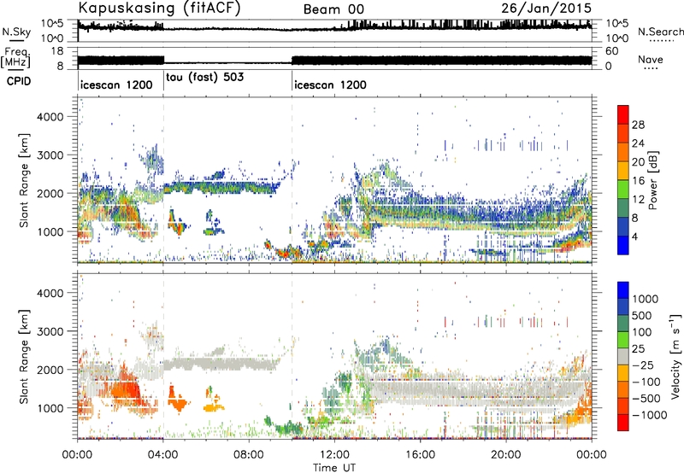Click the '16' tick on Power scale
Screen dimensions: 684x473
[638, 181]
